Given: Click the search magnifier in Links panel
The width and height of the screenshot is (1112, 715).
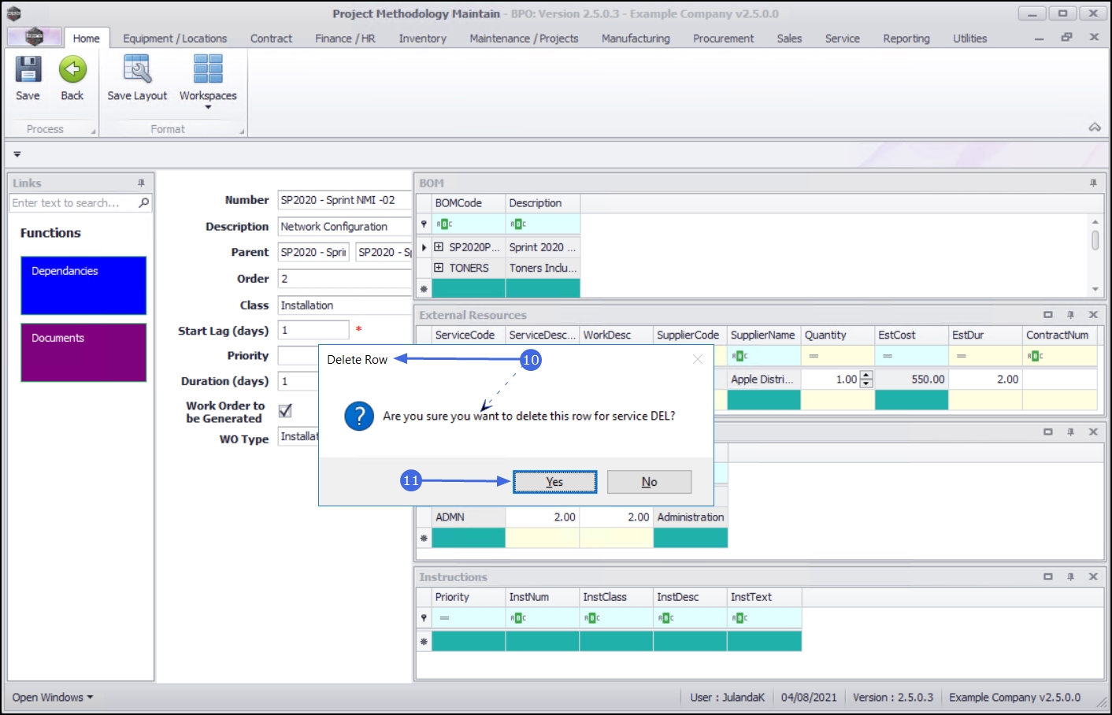Looking at the screenshot, I should pos(143,203).
